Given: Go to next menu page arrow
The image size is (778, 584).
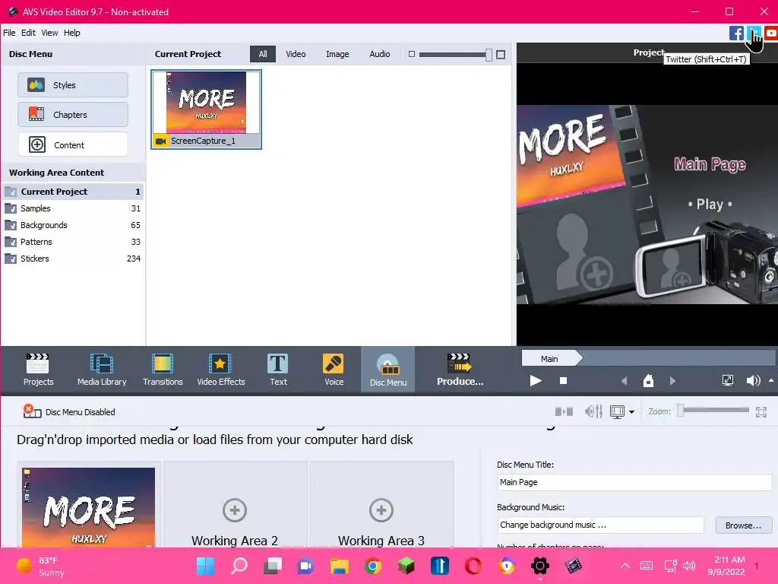Looking at the screenshot, I should 673,381.
